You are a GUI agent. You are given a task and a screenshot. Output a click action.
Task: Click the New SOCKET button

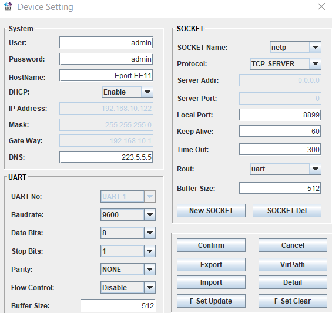[x=211, y=211]
